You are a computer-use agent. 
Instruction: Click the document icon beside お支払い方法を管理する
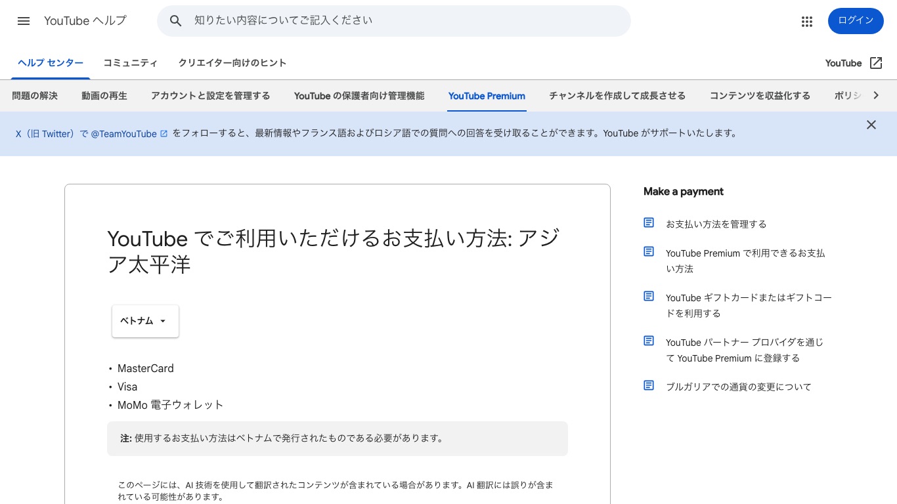click(x=649, y=222)
